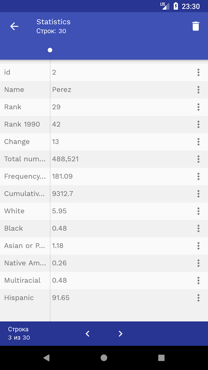The height and width of the screenshot is (370, 208).
Task: Tap the row indicator 3 из 30
Action: pyautogui.click(x=19, y=338)
